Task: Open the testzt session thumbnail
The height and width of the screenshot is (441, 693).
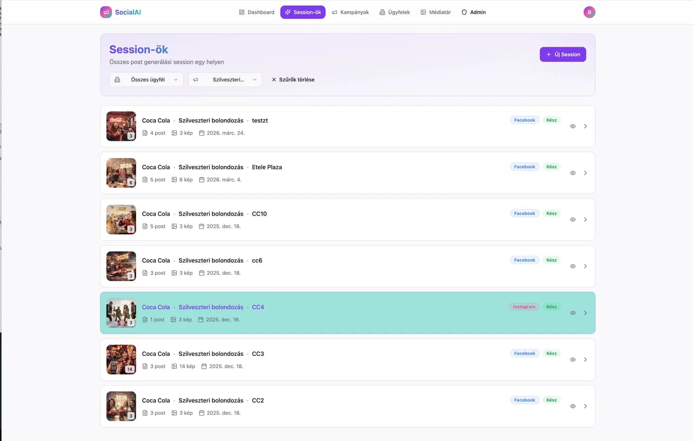Action: (x=121, y=126)
